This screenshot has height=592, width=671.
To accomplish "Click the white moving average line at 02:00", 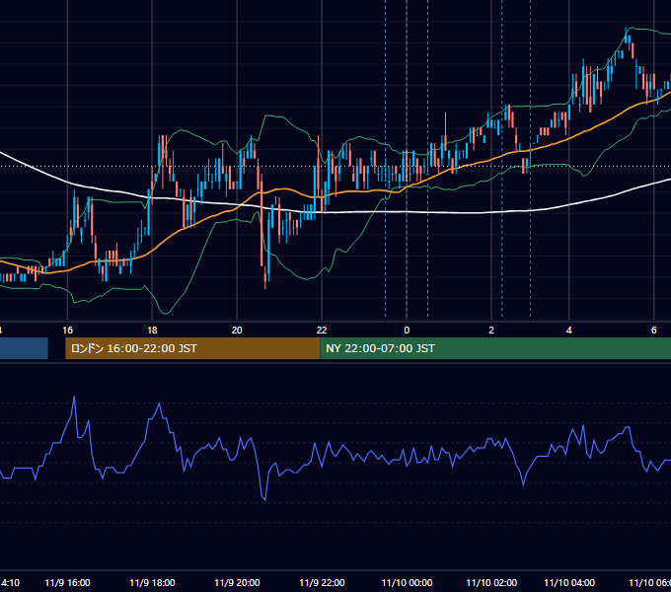I will pos(491,212).
